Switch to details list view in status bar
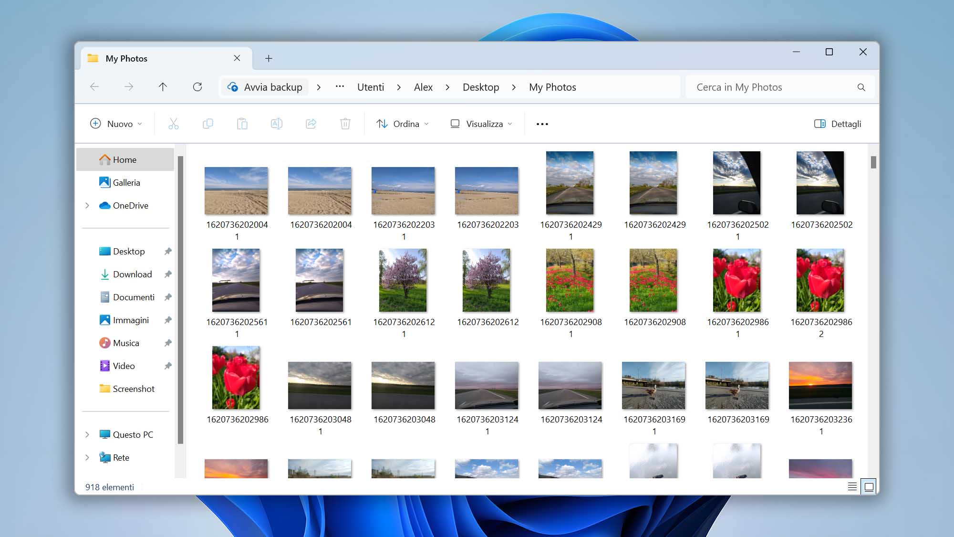The width and height of the screenshot is (954, 537). pos(852,486)
